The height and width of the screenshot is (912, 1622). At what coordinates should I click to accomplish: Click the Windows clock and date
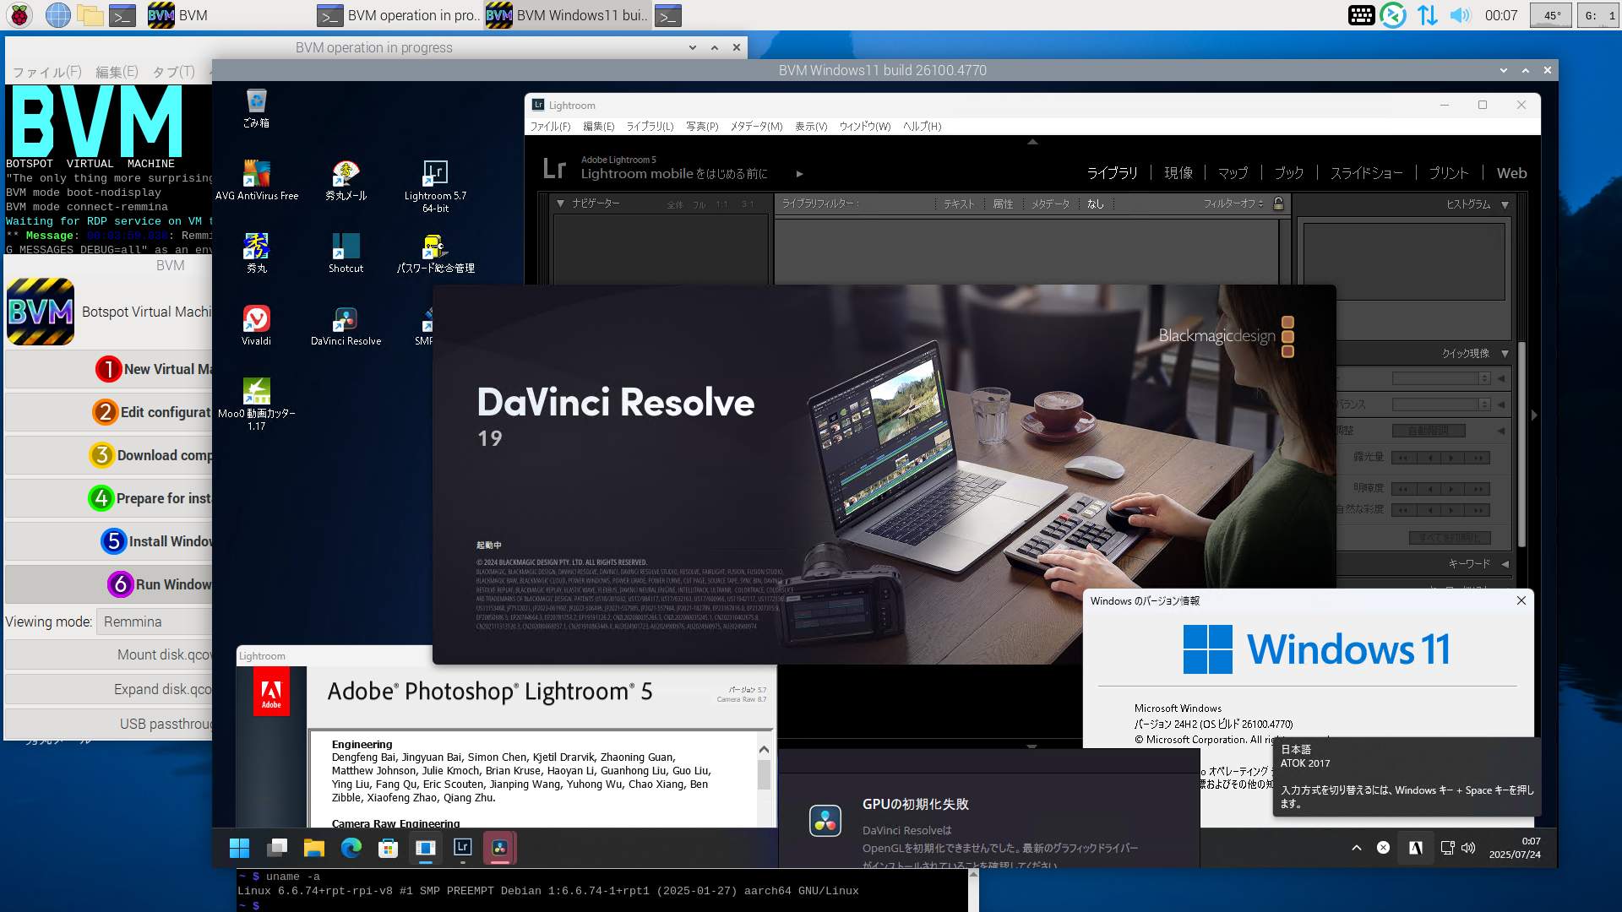pyautogui.click(x=1515, y=848)
